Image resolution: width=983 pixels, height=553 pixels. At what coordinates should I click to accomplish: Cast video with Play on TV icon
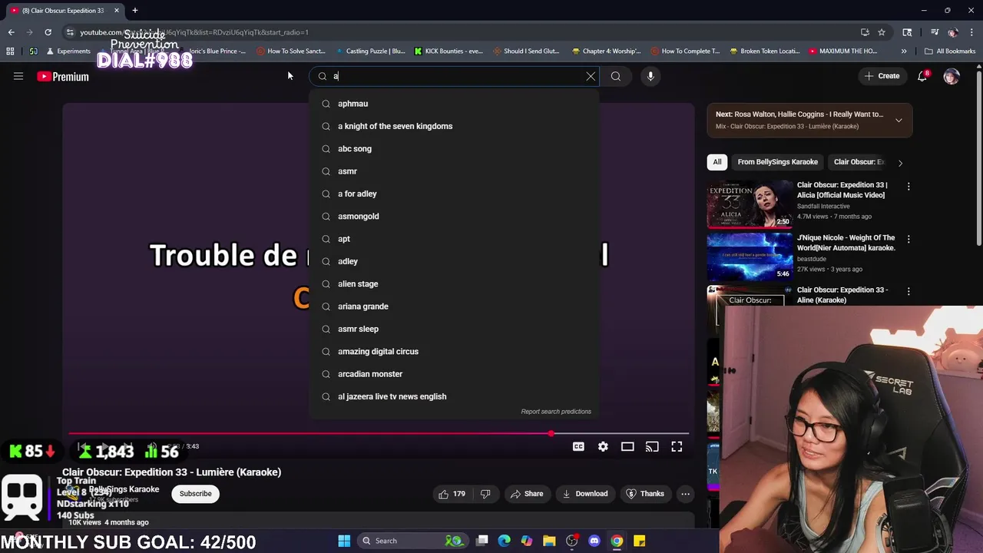tap(652, 446)
